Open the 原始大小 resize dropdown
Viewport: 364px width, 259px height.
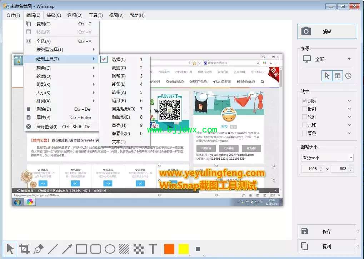pos(327,158)
